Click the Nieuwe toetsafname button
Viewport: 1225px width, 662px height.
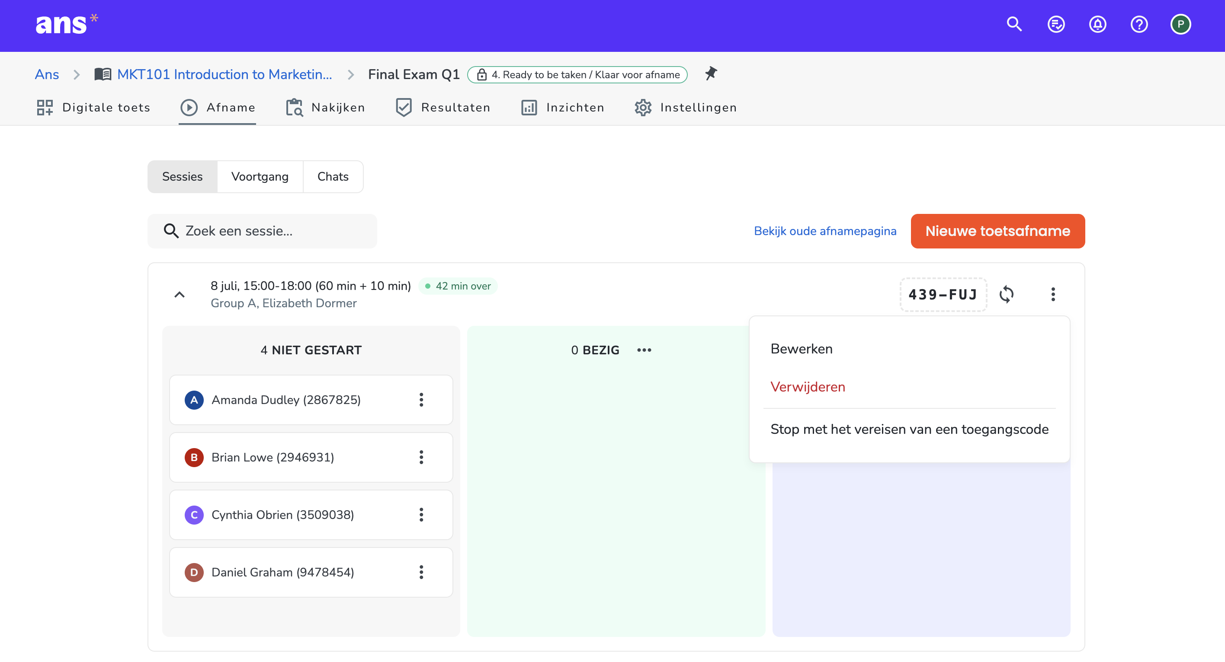coord(997,231)
